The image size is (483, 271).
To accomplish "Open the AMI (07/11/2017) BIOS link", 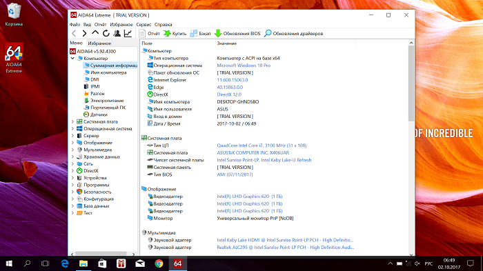I will (x=235, y=174).
